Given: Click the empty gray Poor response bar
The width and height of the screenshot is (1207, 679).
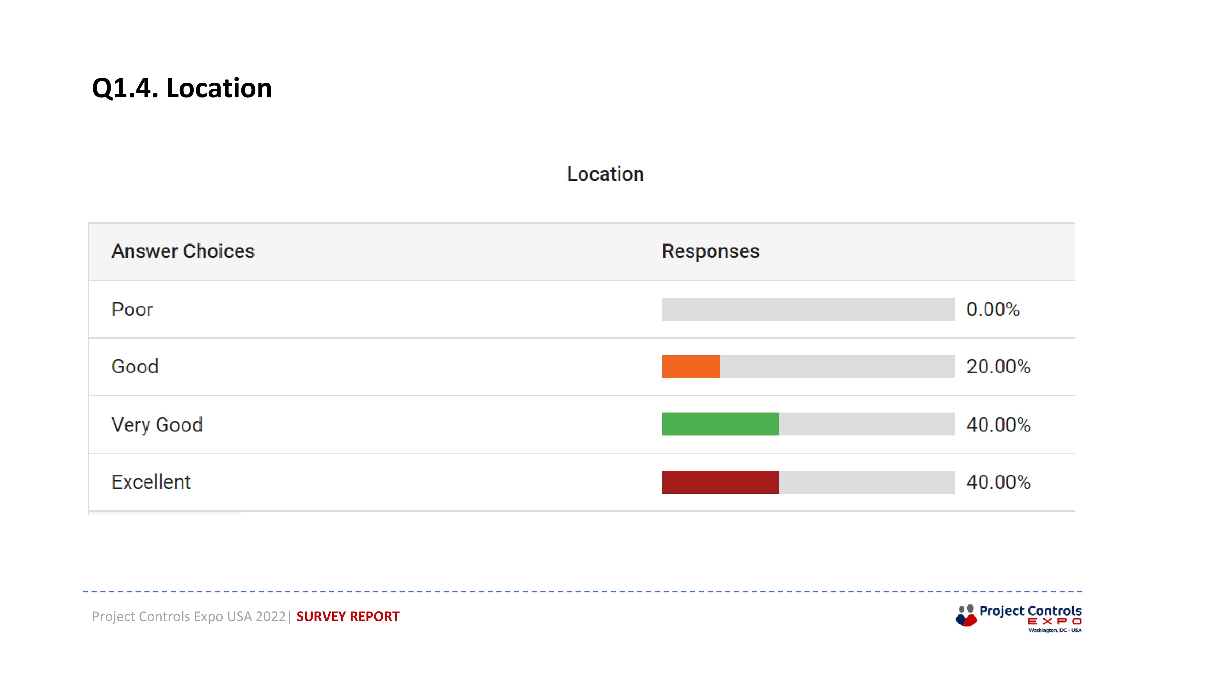Looking at the screenshot, I should (x=808, y=309).
